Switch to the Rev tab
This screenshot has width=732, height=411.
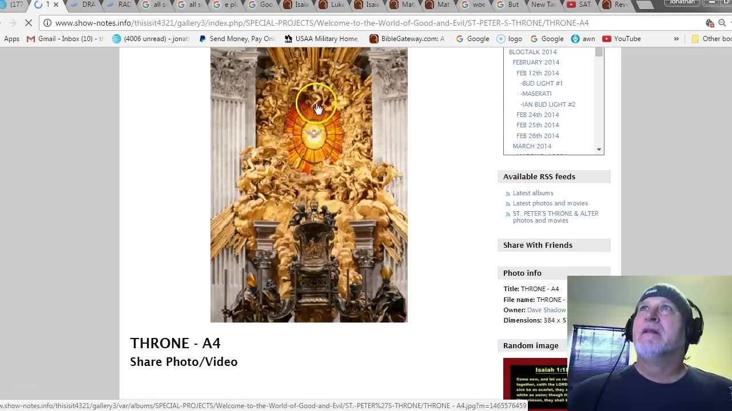click(615, 5)
